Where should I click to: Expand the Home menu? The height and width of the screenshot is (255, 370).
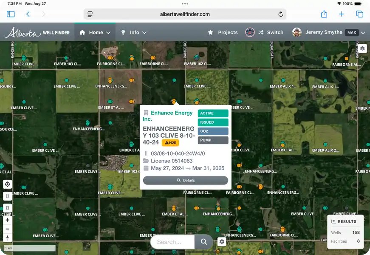tap(95, 32)
